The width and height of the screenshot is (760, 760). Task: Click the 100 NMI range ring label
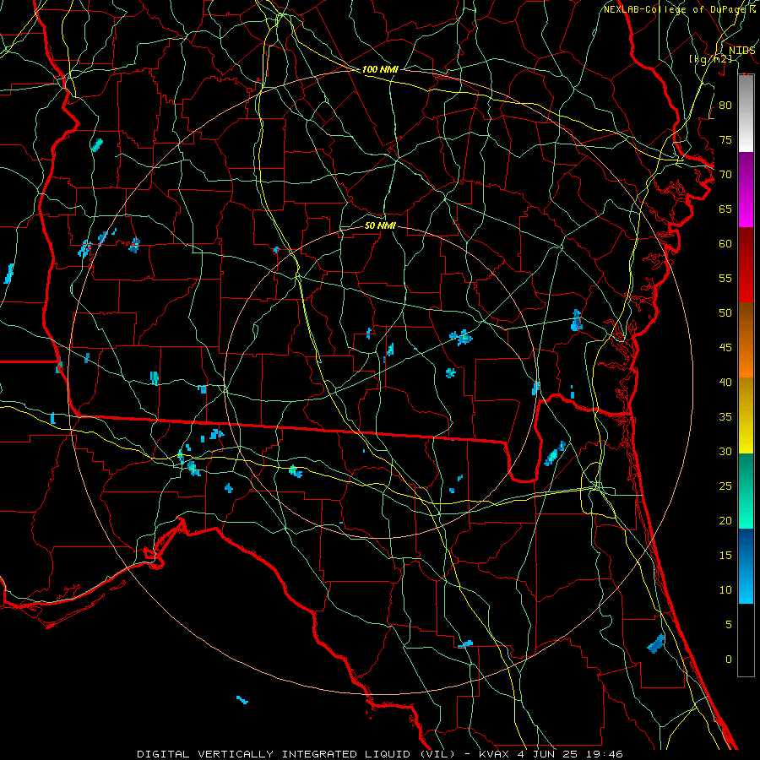(x=380, y=69)
